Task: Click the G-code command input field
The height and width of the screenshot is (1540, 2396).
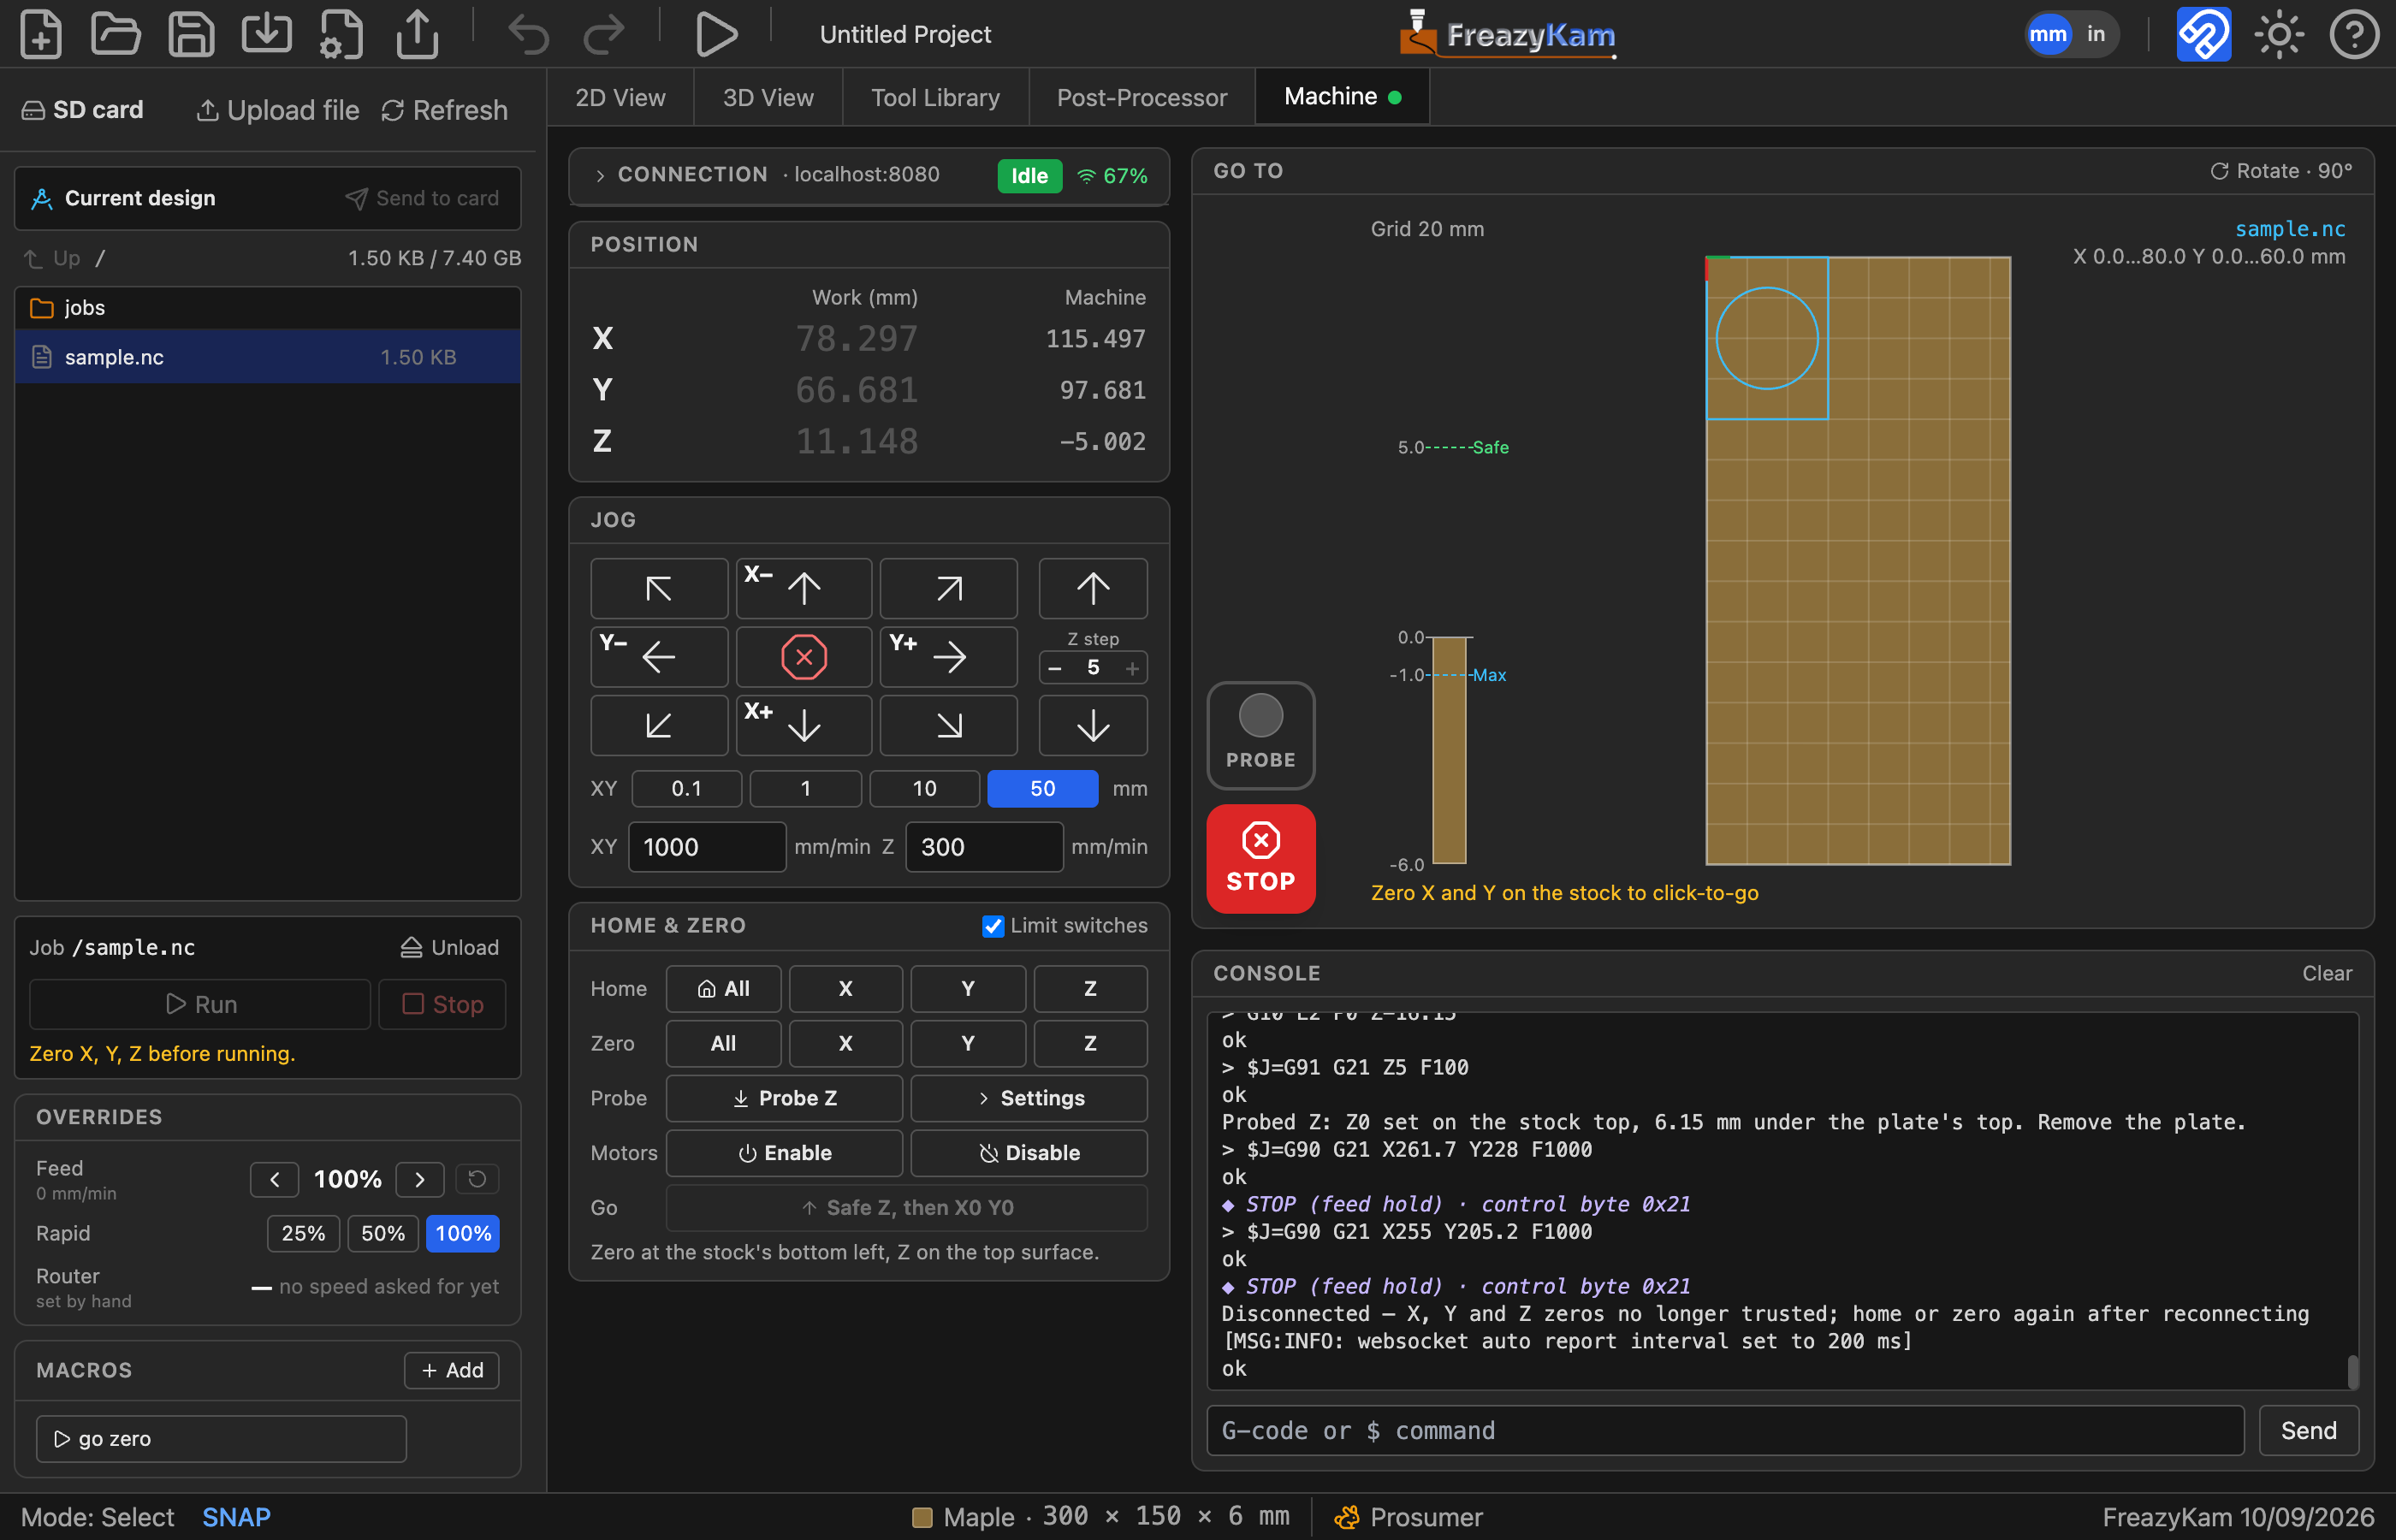Action: [x=1726, y=1431]
